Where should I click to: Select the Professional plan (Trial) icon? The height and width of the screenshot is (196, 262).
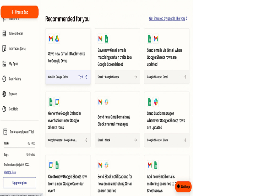[x=5, y=132]
